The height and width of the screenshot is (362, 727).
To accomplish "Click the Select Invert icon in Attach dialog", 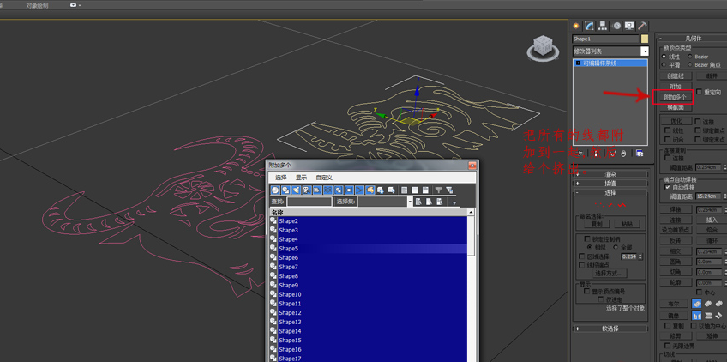I will pyautogui.click(x=425, y=190).
